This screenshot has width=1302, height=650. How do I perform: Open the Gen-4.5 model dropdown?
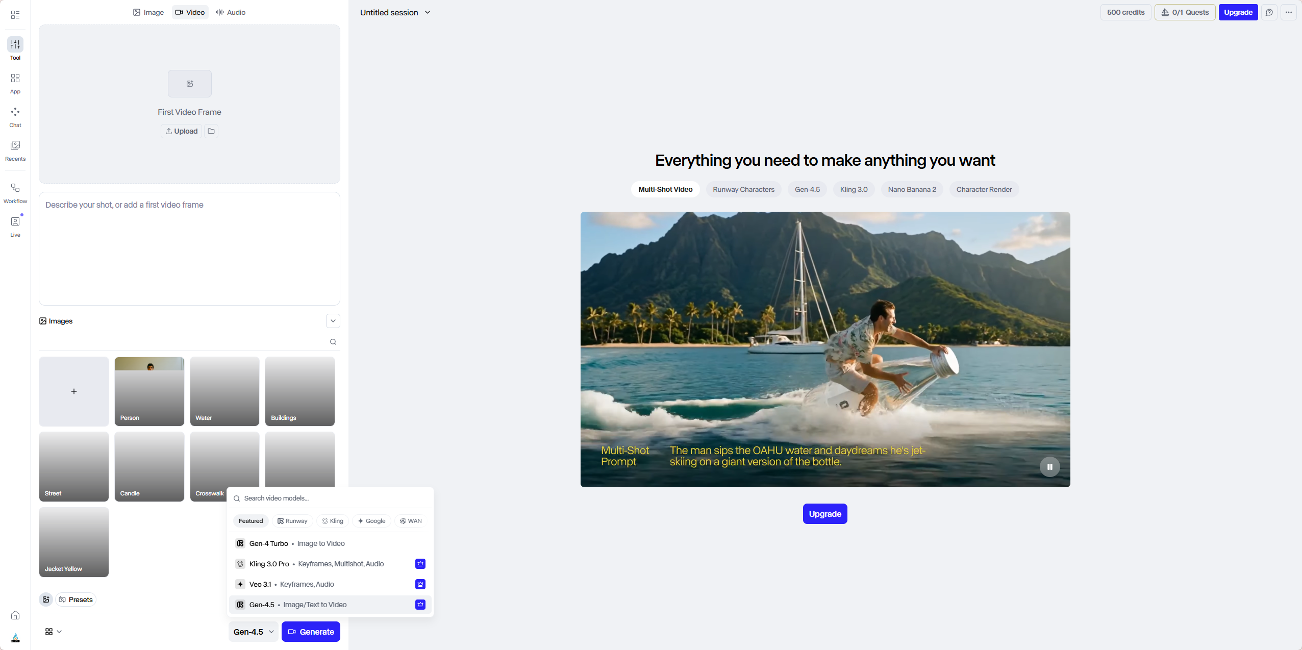point(254,632)
